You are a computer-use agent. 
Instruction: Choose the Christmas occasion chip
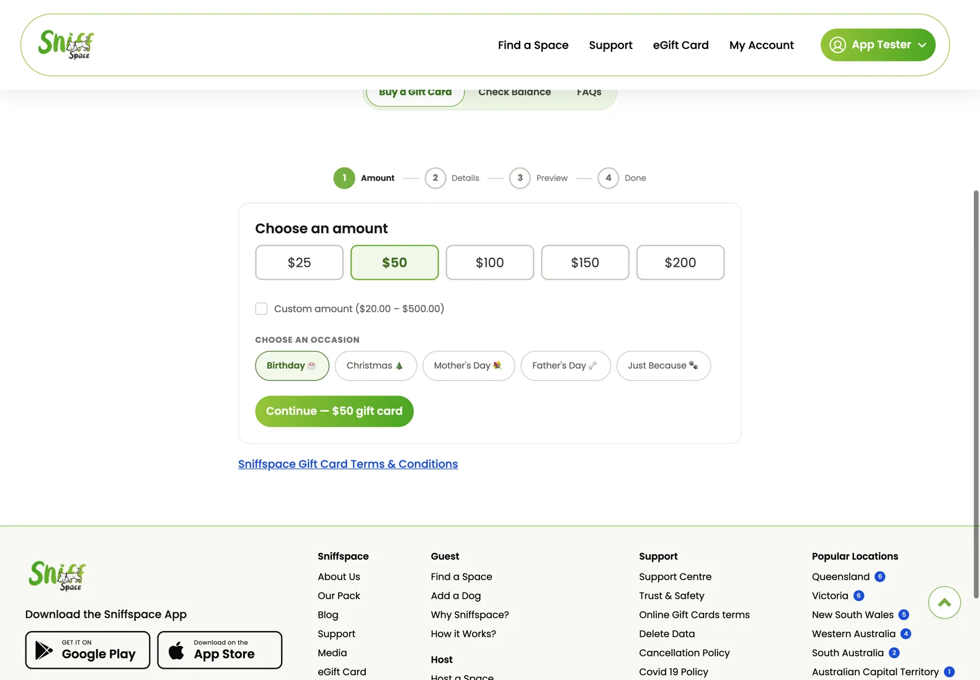point(376,366)
